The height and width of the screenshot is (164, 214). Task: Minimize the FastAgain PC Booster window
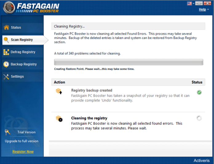point(199,4)
